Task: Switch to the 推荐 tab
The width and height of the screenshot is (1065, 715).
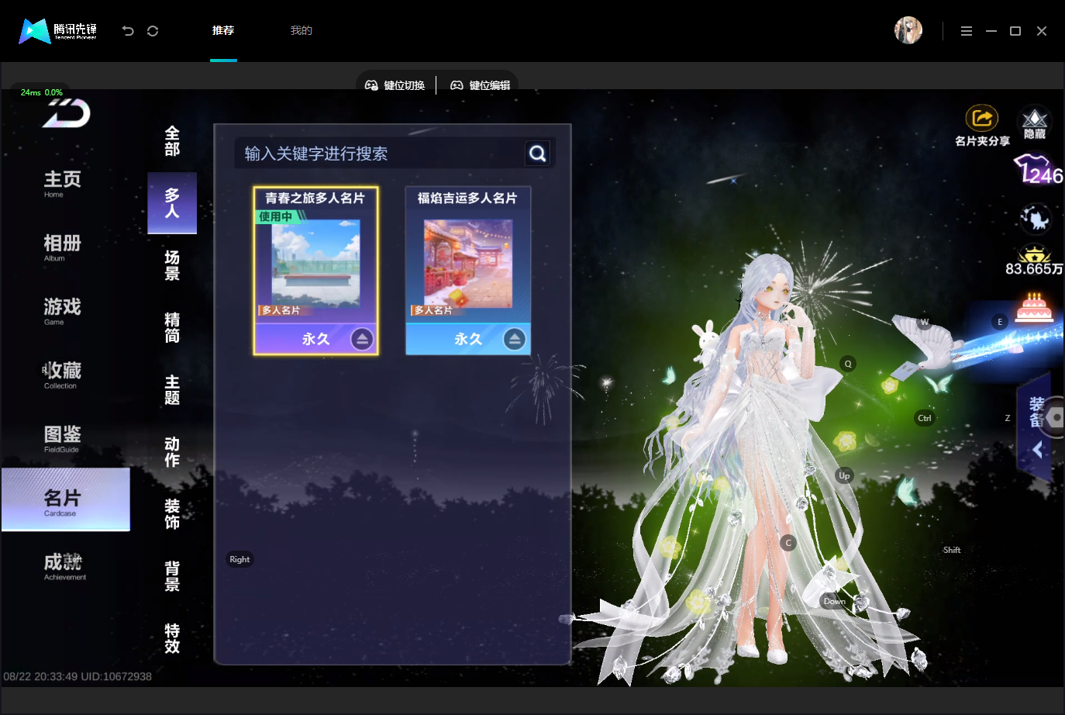Action: [x=223, y=31]
